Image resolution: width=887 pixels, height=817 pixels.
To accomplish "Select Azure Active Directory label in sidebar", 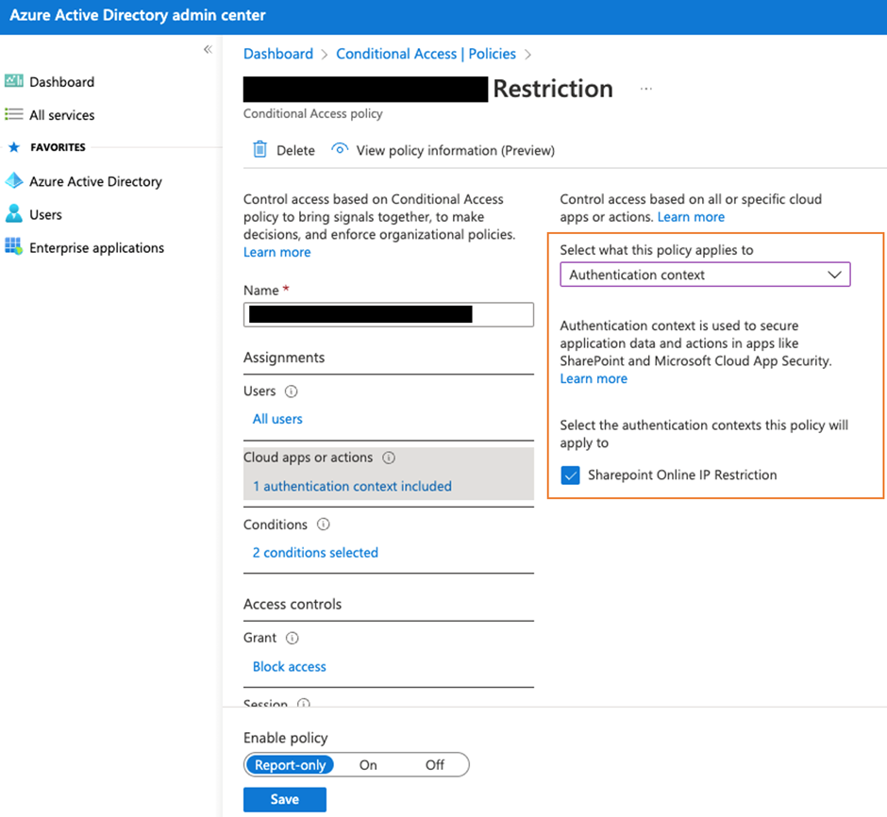I will tap(95, 181).
